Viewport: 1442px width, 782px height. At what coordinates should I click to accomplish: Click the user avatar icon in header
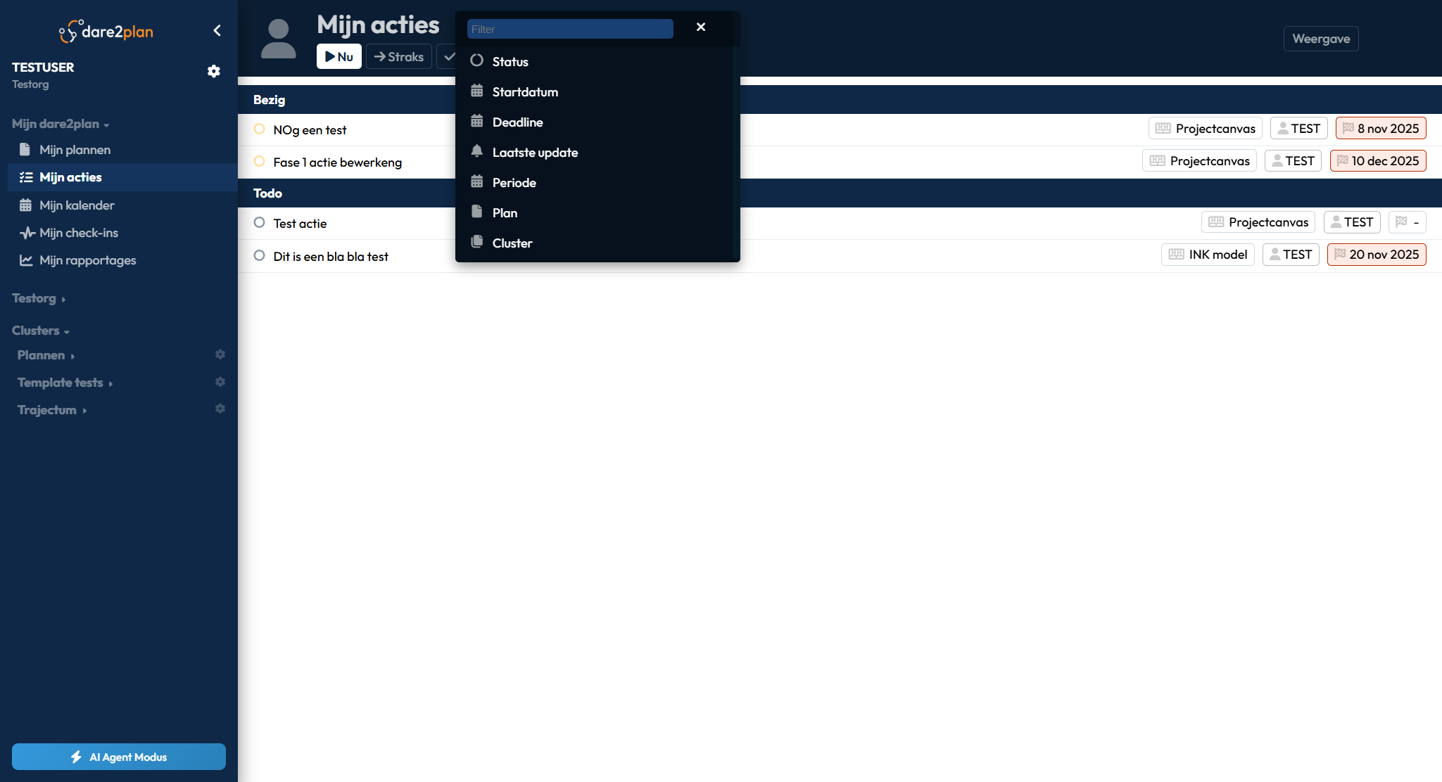pyautogui.click(x=278, y=39)
